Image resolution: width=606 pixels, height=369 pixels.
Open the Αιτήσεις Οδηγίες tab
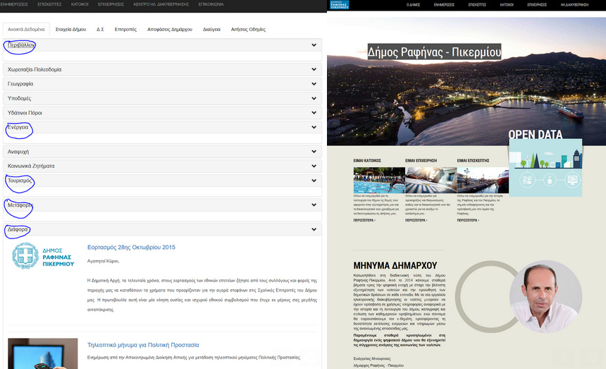click(x=248, y=30)
